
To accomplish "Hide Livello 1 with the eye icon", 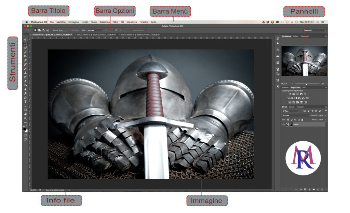I will click(283, 124).
